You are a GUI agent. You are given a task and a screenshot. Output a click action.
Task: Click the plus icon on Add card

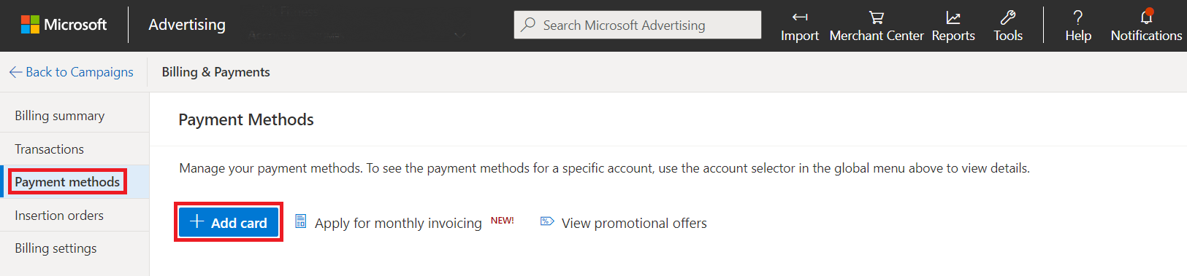click(x=196, y=221)
